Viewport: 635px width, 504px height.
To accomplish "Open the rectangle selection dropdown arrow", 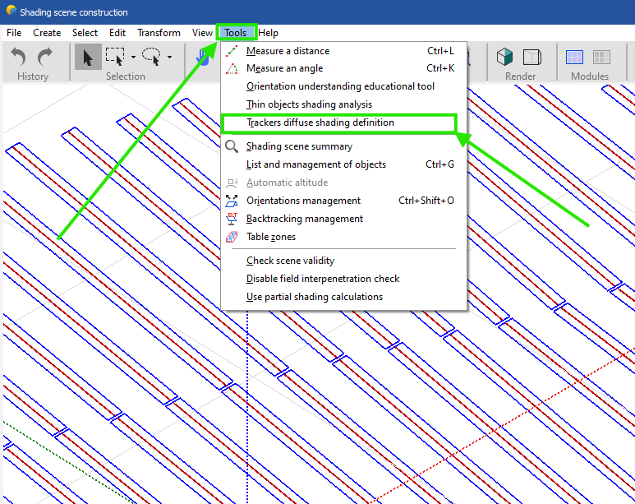I will pos(133,58).
